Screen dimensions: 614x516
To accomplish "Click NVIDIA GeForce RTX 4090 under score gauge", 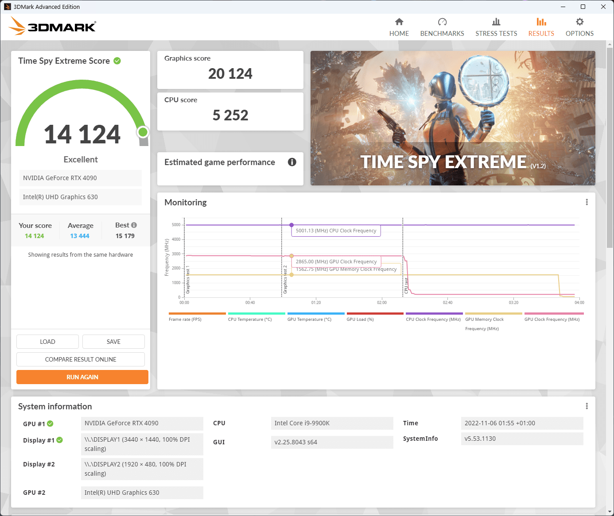I will pyautogui.click(x=81, y=178).
